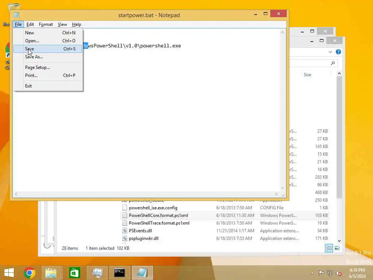
Task: Open the Format menu in Notepad
Action: tap(46, 24)
